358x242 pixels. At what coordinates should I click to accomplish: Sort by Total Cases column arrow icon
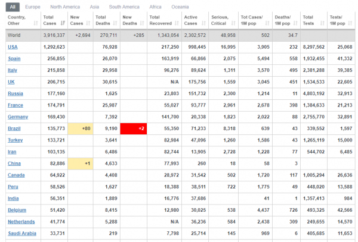coord(63,23)
